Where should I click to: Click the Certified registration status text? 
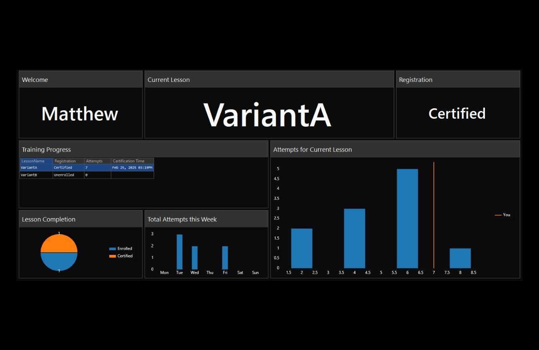457,114
